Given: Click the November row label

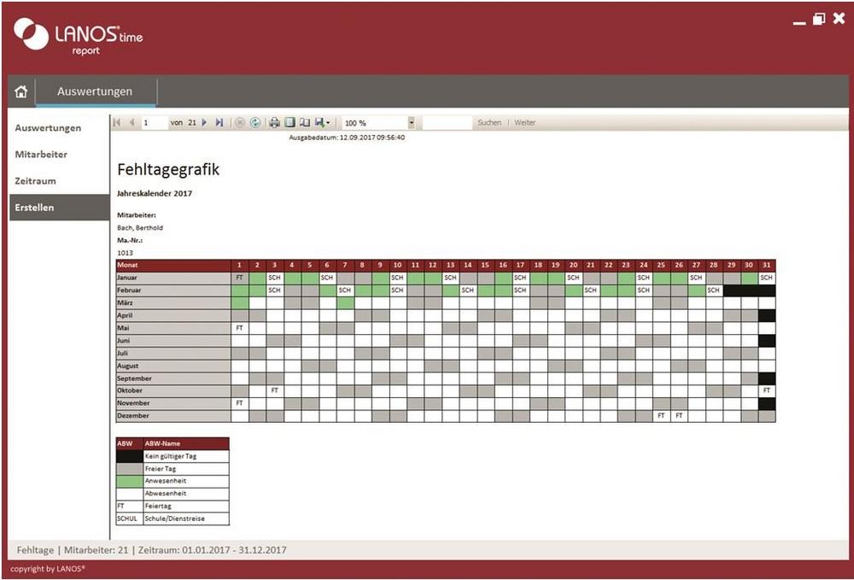Looking at the screenshot, I should coord(173,403).
